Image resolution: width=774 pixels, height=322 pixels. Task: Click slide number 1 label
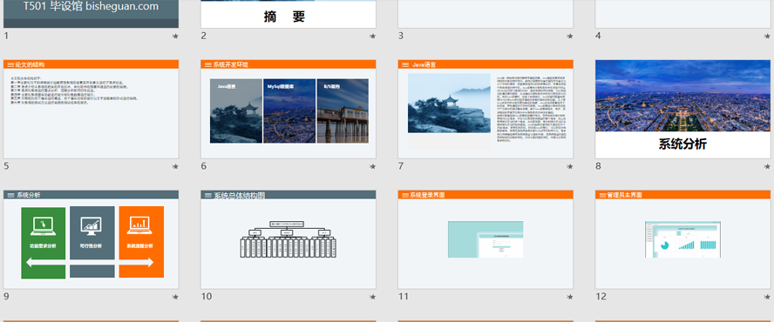pos(6,36)
